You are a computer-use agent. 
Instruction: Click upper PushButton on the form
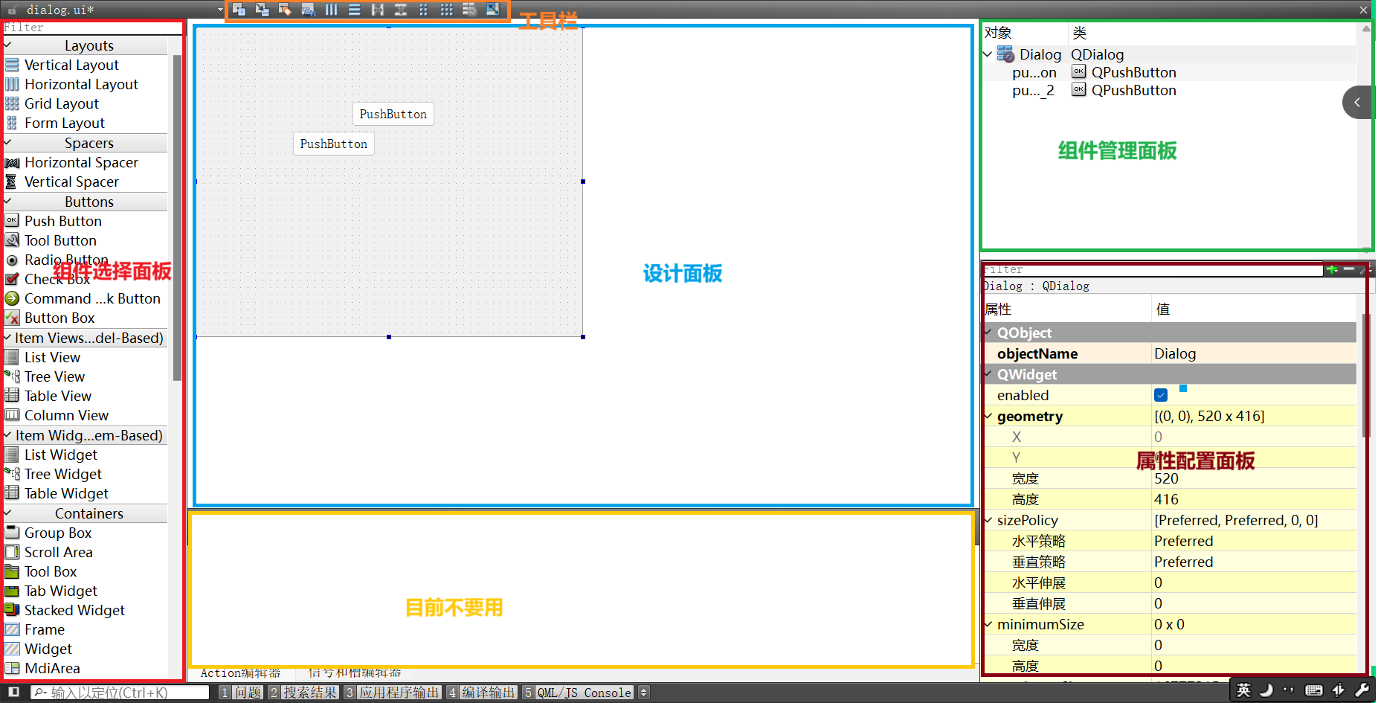coord(393,114)
